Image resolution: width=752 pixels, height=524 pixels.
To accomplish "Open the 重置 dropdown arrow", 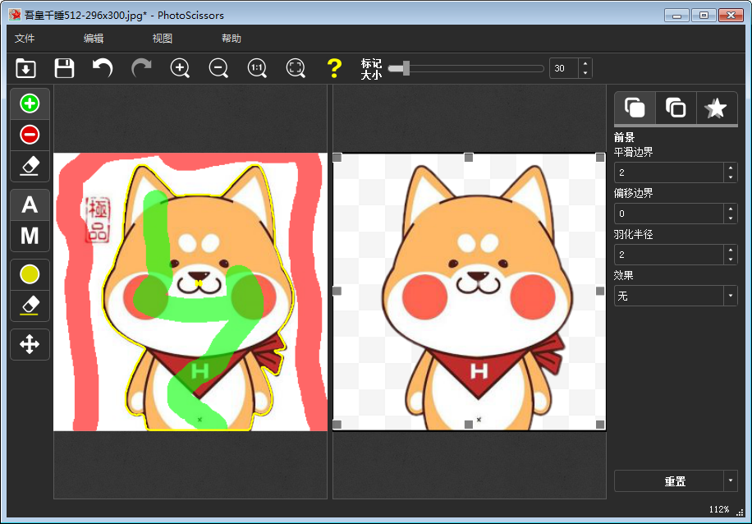I will pos(730,480).
